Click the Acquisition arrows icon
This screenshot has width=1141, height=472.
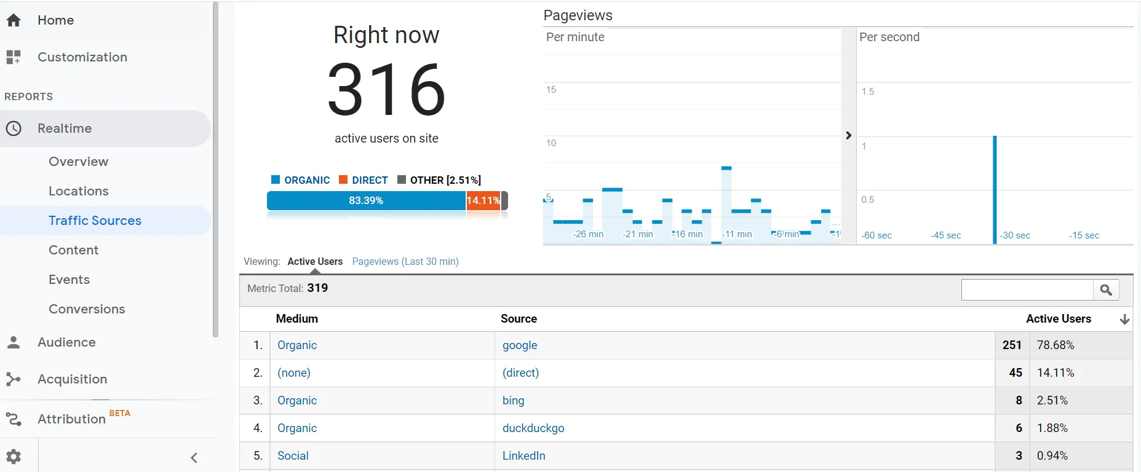(14, 379)
